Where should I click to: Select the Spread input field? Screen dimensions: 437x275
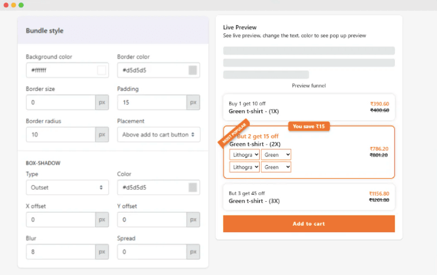coord(152,251)
